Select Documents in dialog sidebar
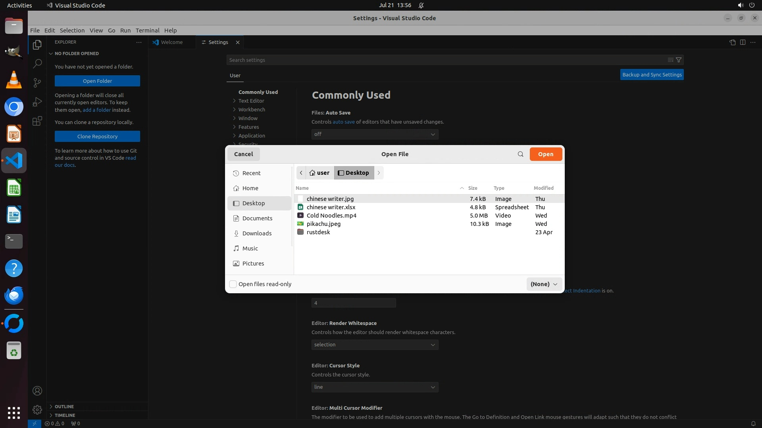 pos(257,218)
